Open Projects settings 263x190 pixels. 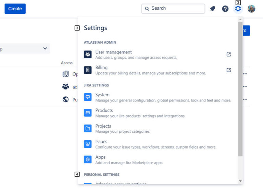(x=158, y=129)
